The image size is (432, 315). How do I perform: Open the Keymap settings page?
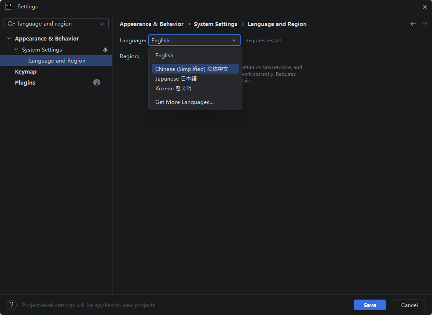click(x=26, y=72)
